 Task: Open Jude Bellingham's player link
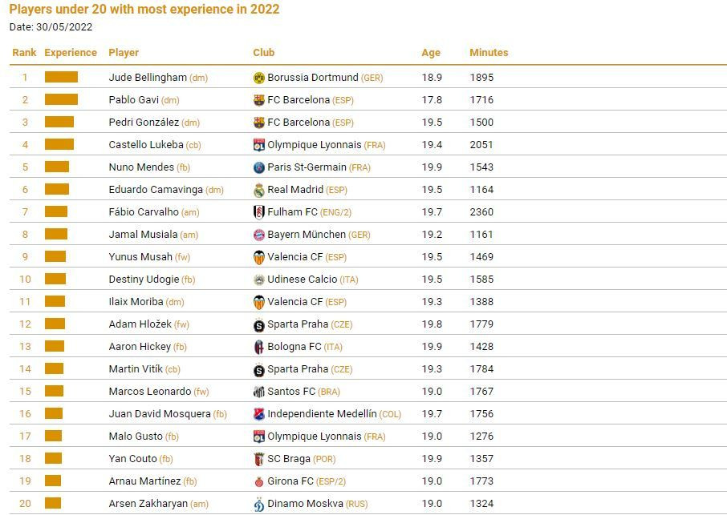coord(148,78)
